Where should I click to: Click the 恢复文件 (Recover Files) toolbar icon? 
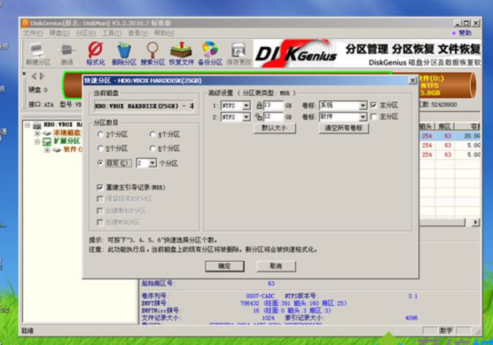(181, 53)
